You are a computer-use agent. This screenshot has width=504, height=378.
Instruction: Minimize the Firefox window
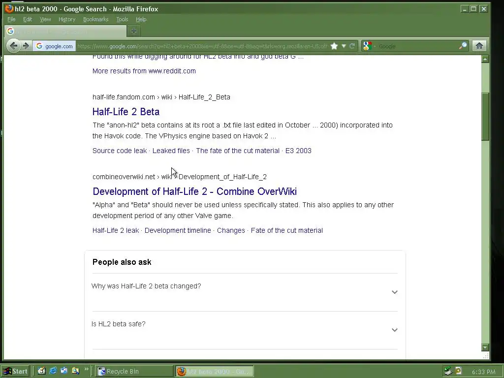[x=464, y=9]
